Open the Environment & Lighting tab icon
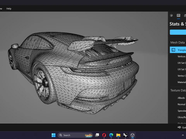186x139 pixels. pyautogui.click(x=171, y=15)
